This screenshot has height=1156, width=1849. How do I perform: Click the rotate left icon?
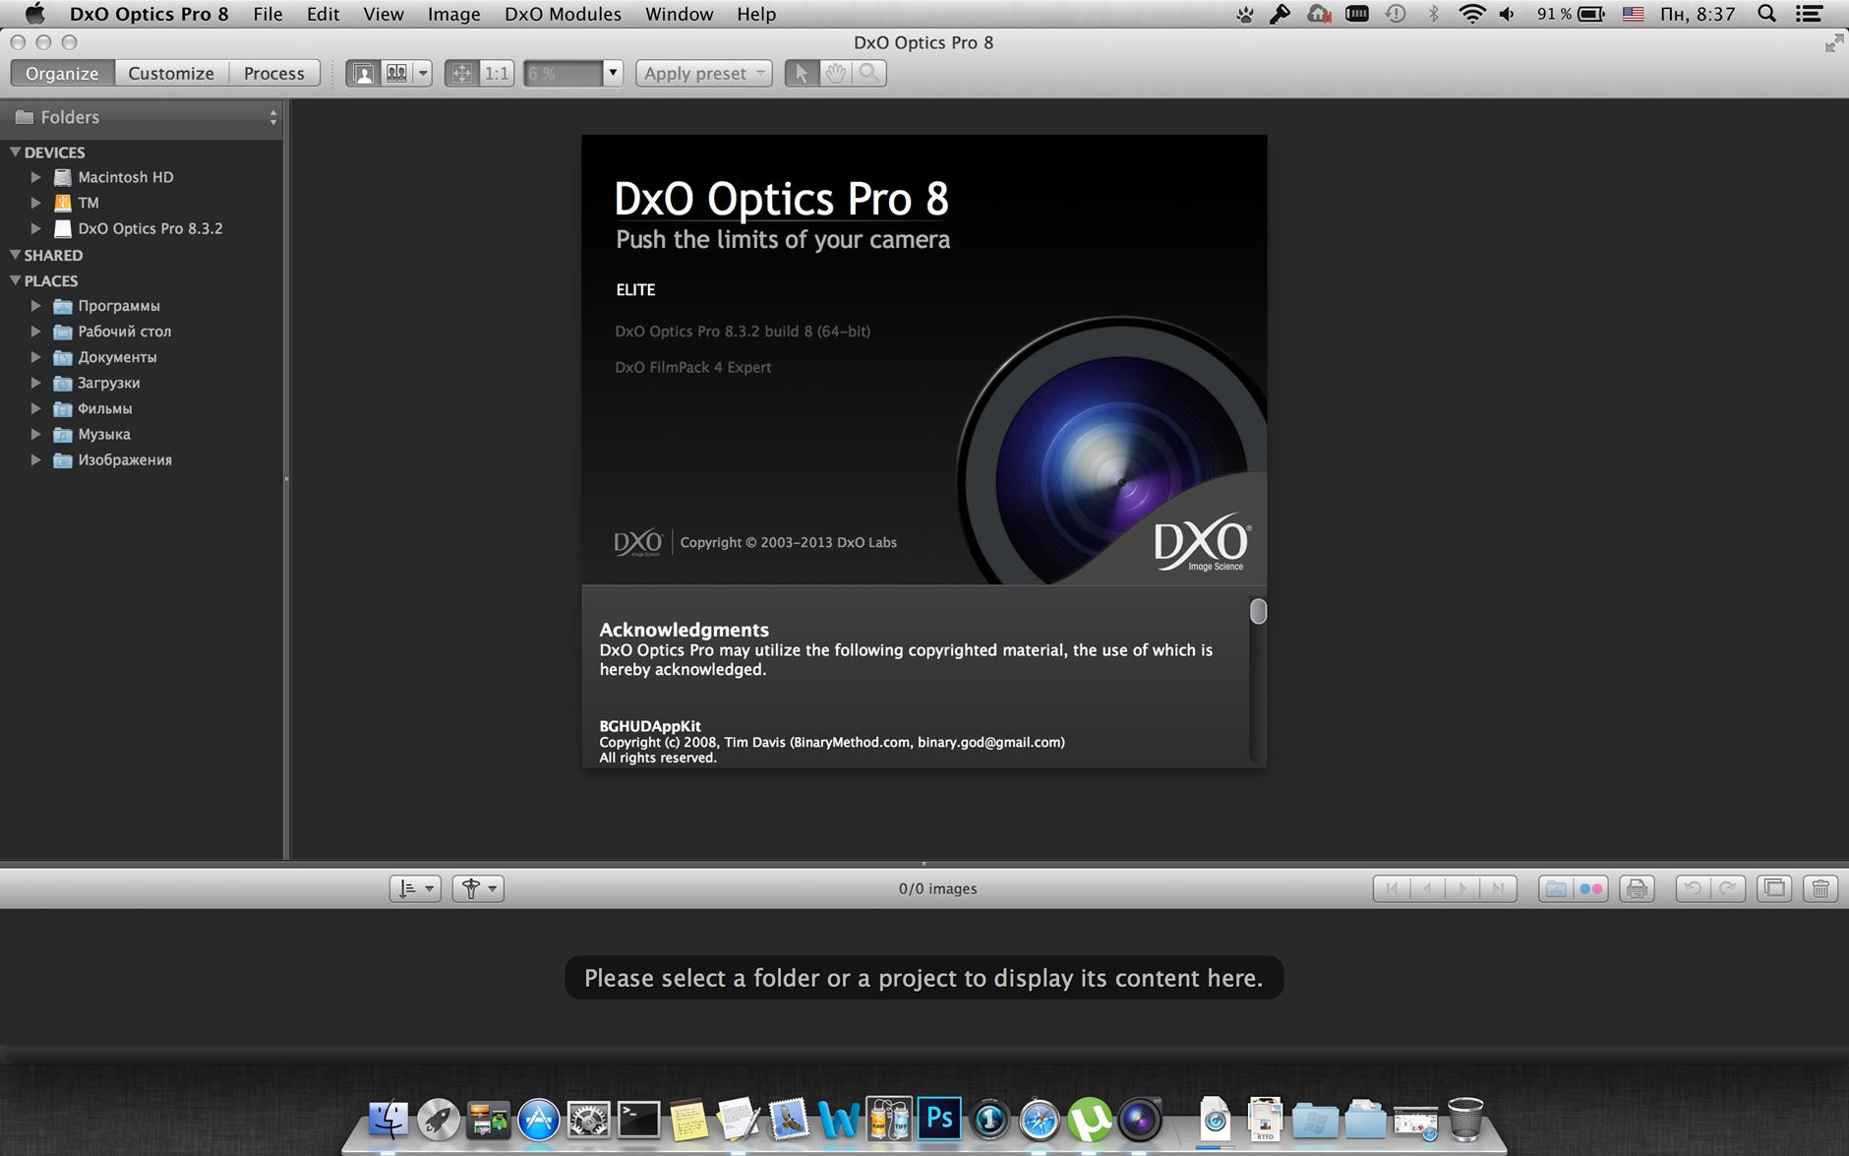pyautogui.click(x=1693, y=888)
